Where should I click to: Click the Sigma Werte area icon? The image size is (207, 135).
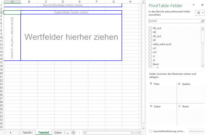pyautogui.click(x=179, y=106)
